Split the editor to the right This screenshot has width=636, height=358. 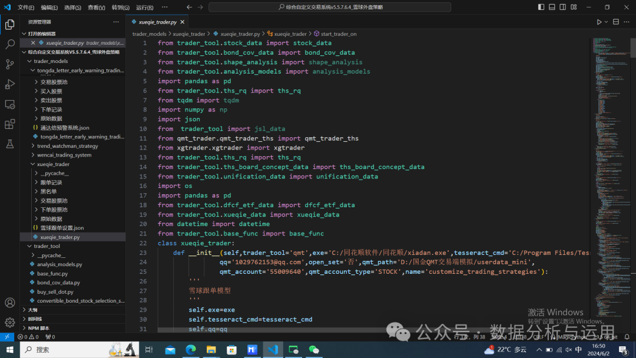(616, 22)
